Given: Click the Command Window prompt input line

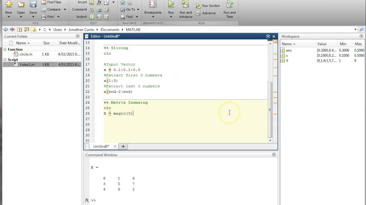Looking at the screenshot, I should point(183,200).
